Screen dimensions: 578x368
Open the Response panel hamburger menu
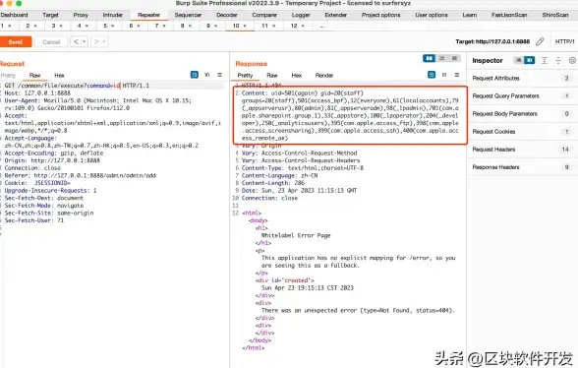point(457,75)
